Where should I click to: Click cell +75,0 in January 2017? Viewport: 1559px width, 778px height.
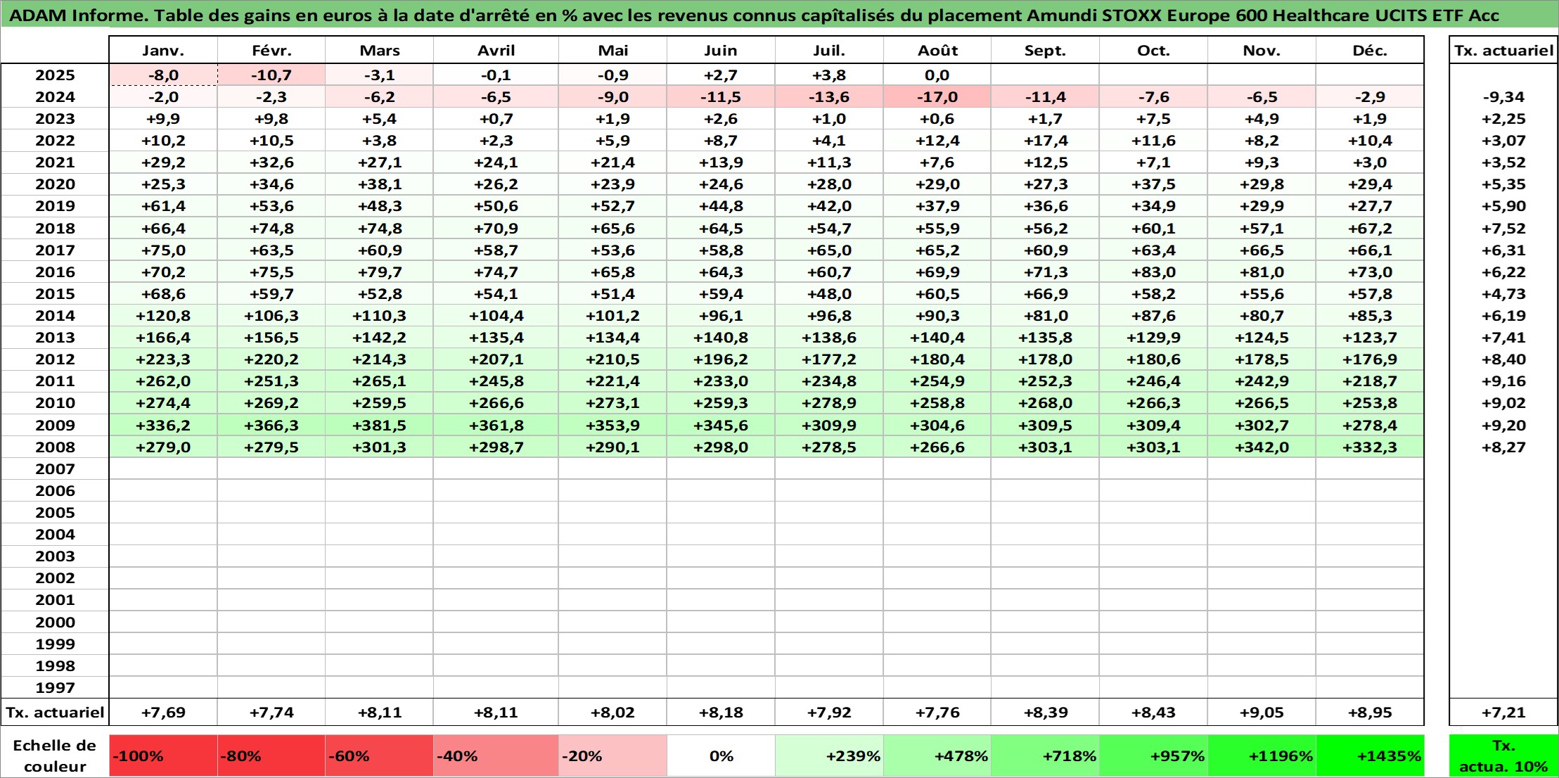click(163, 250)
